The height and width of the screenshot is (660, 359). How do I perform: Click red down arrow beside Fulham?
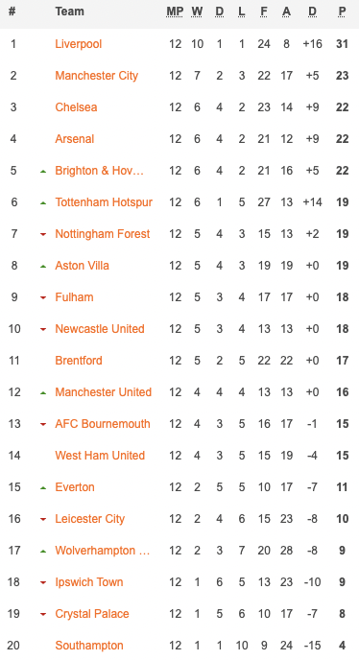pos(43,298)
